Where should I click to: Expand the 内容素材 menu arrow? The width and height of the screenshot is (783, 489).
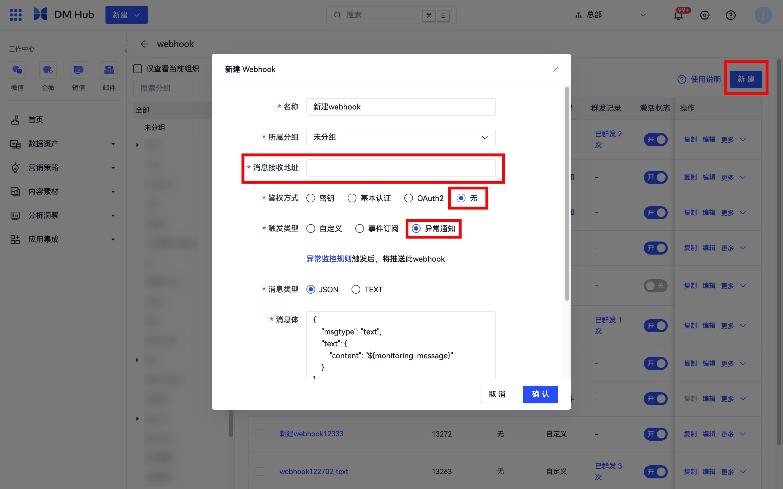tap(113, 192)
